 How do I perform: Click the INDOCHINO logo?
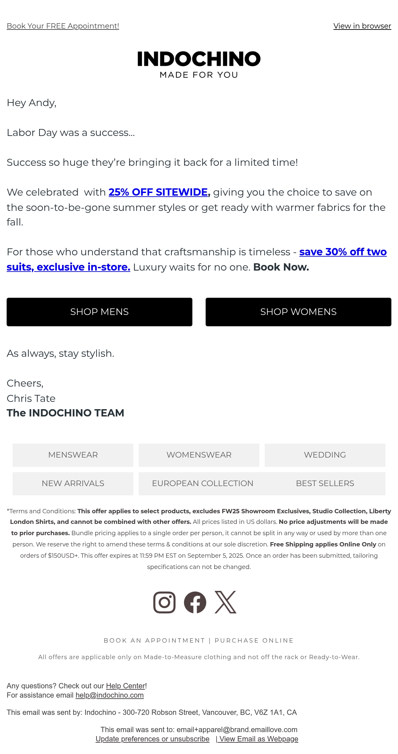[x=199, y=65]
